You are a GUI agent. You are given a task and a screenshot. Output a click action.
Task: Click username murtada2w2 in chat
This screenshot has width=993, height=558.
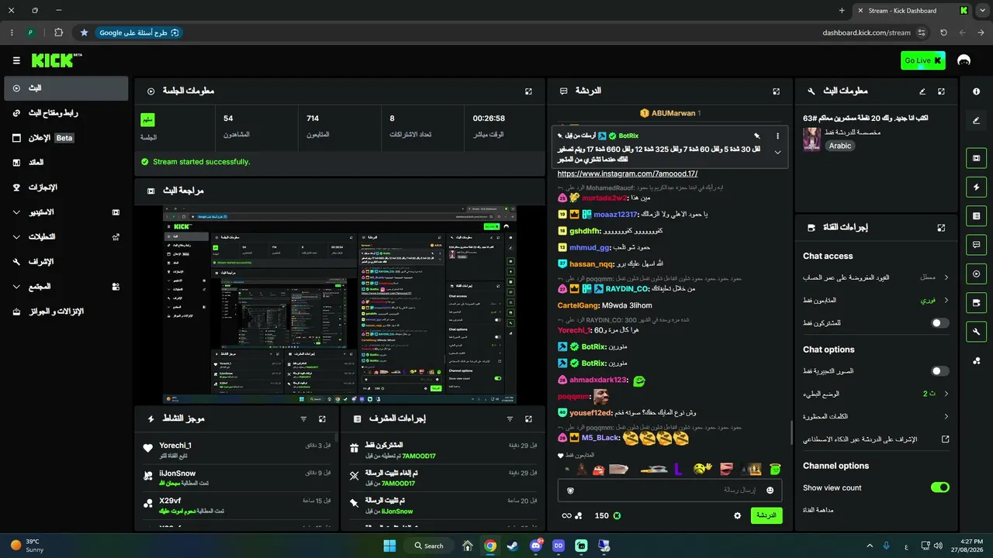[604, 198]
